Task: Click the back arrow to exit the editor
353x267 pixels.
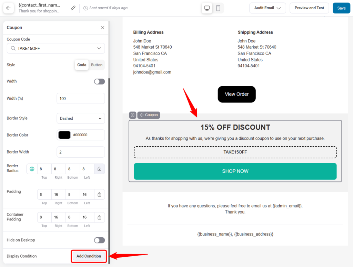Action: point(8,8)
